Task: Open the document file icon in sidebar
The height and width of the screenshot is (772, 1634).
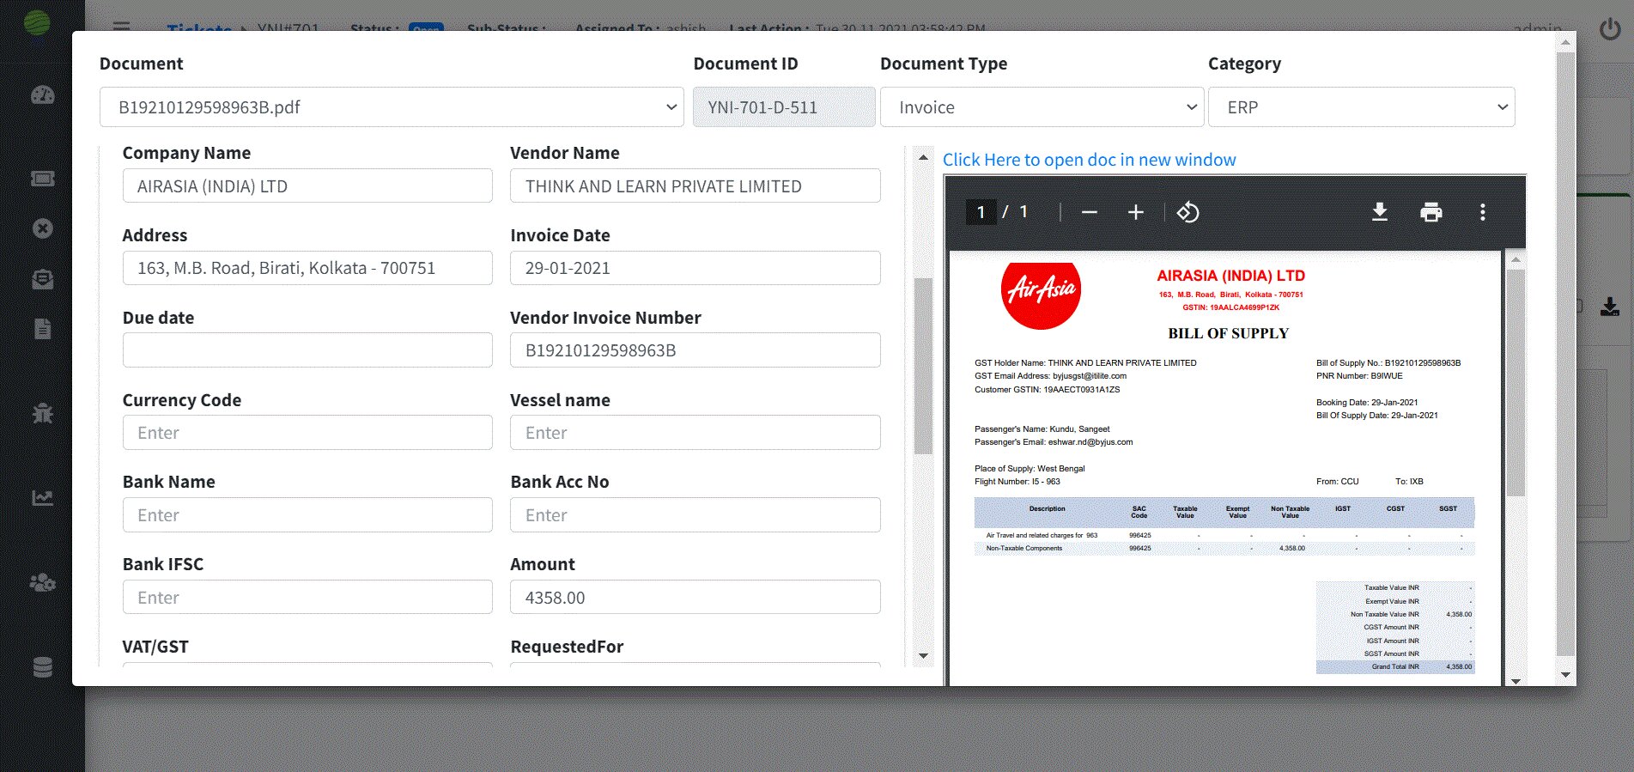Action: click(42, 329)
